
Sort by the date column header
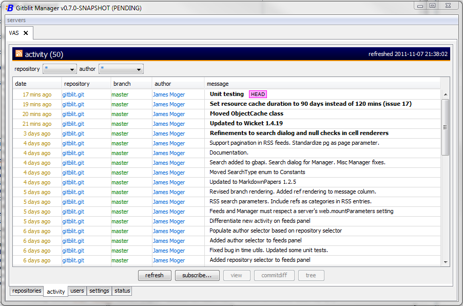click(37, 84)
